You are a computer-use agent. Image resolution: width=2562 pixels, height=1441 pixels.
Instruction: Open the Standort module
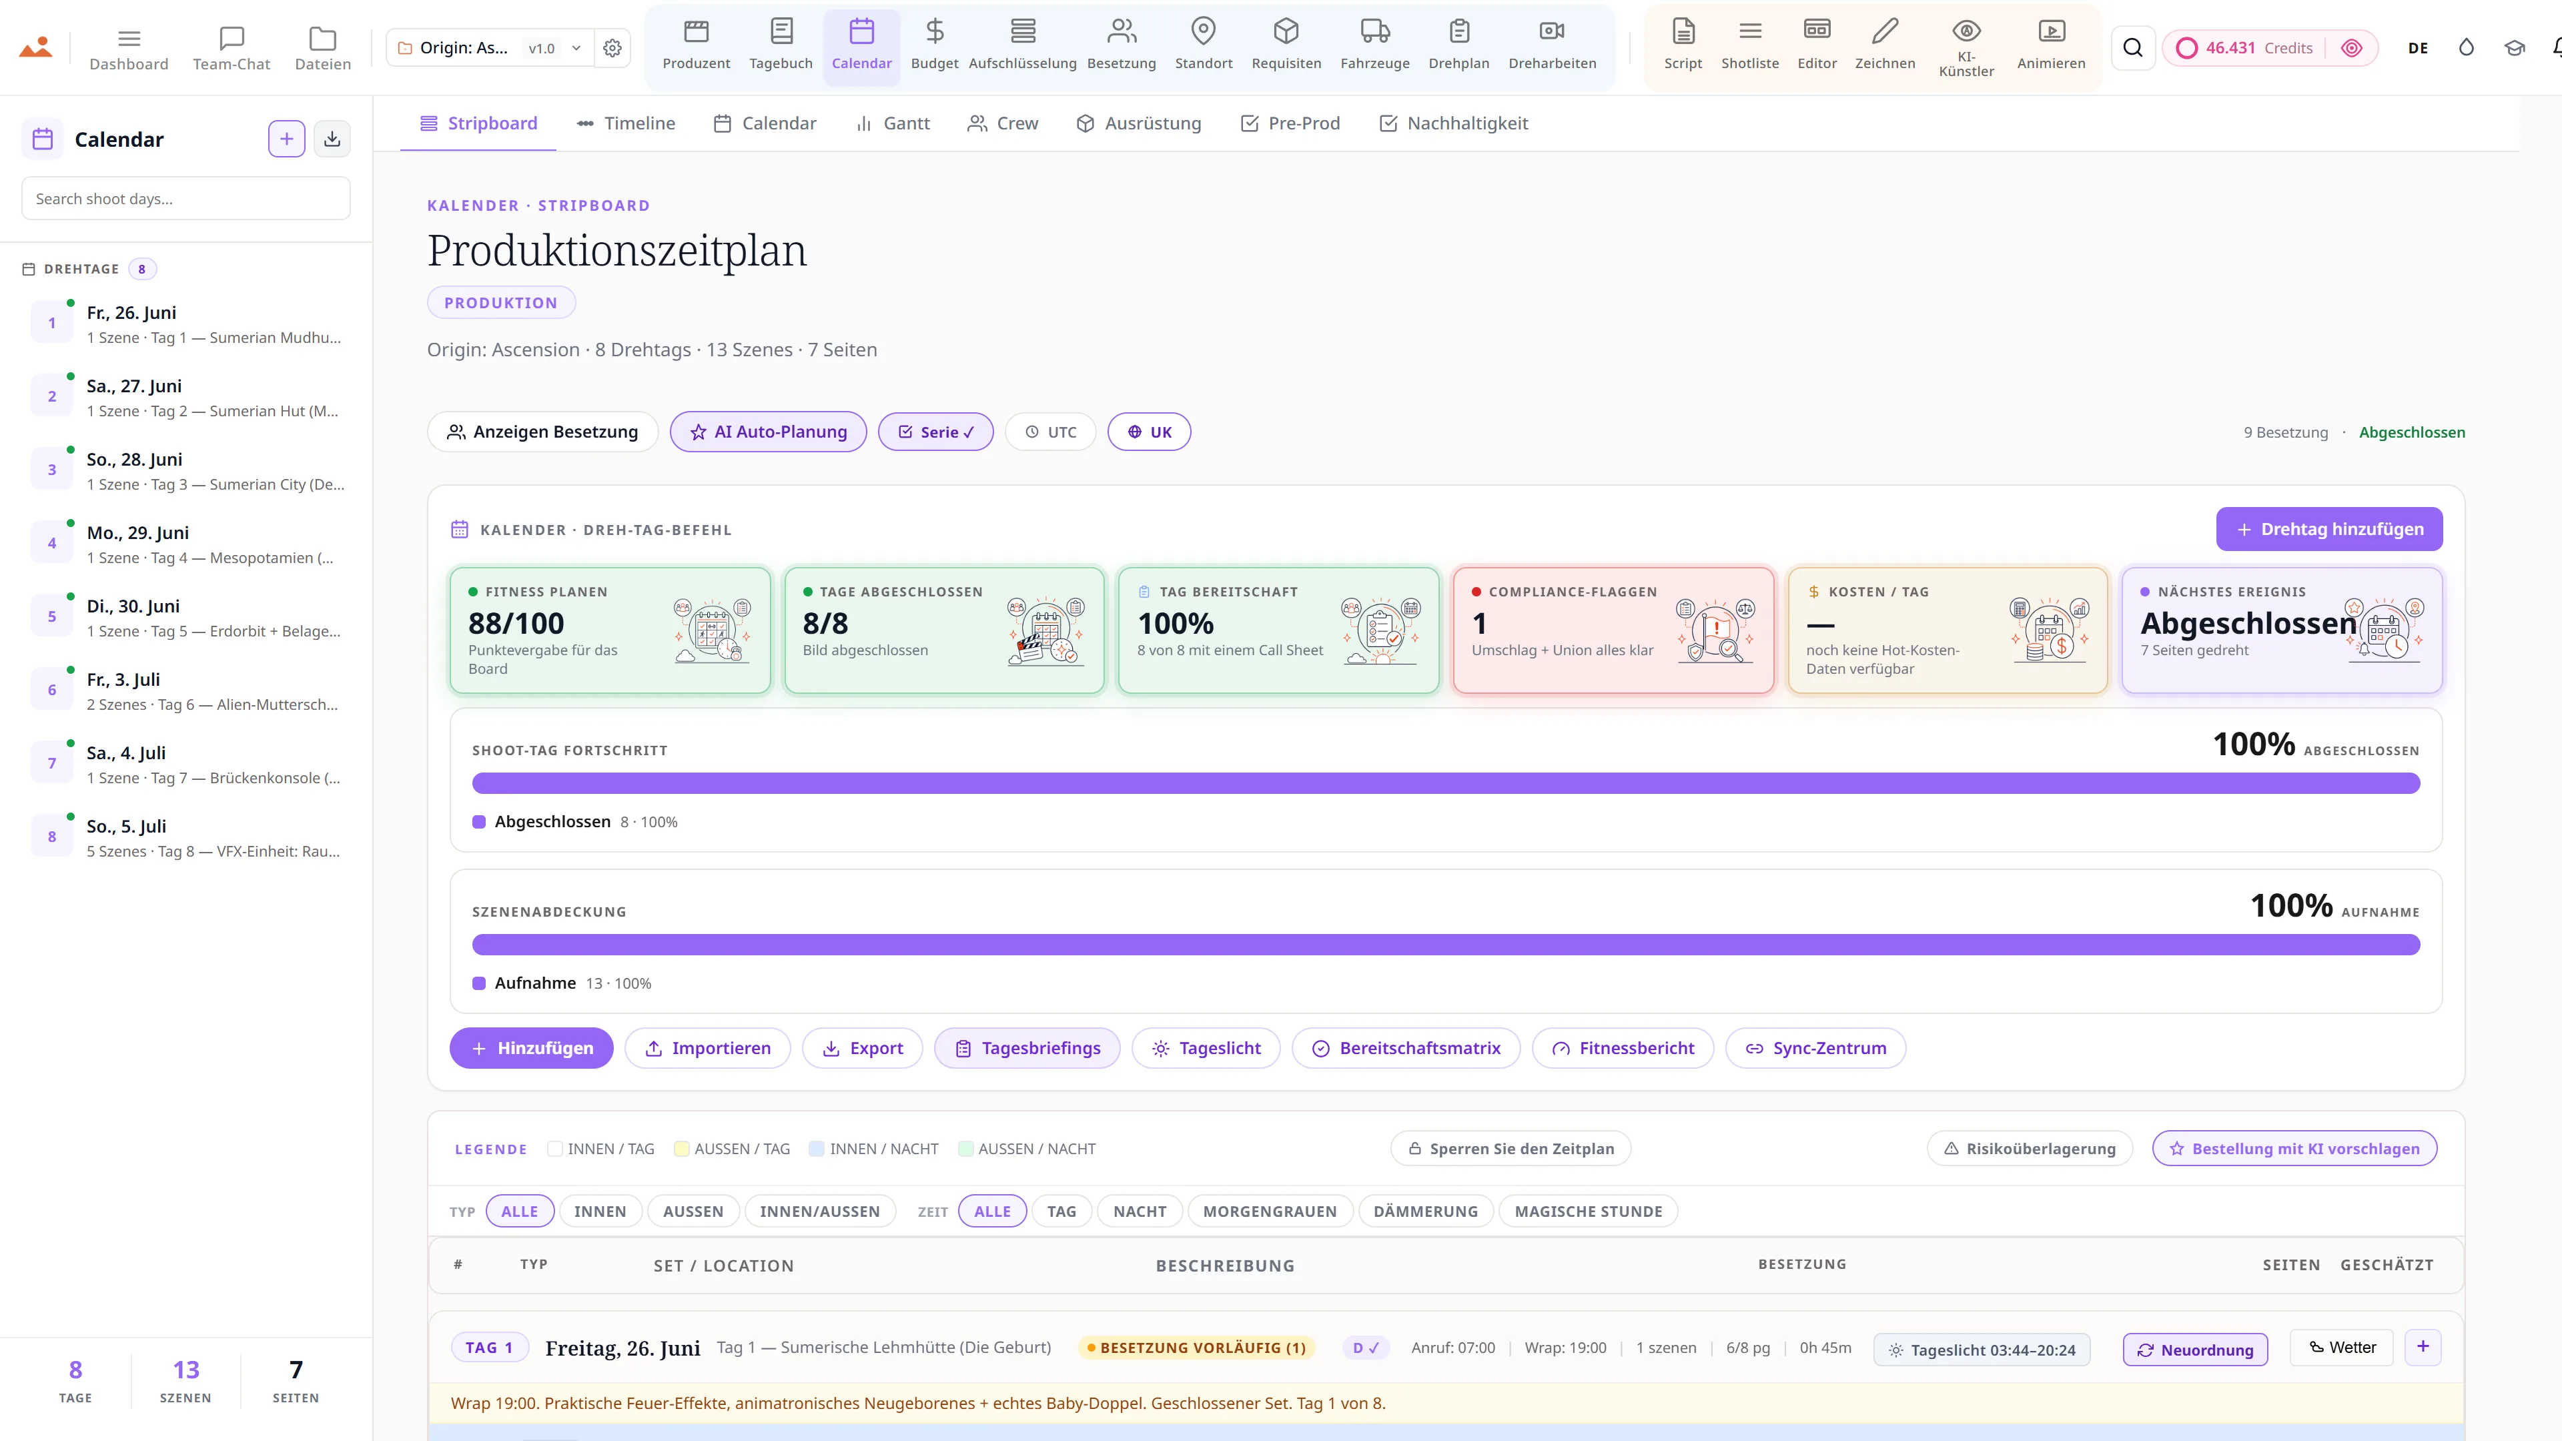1204,47
